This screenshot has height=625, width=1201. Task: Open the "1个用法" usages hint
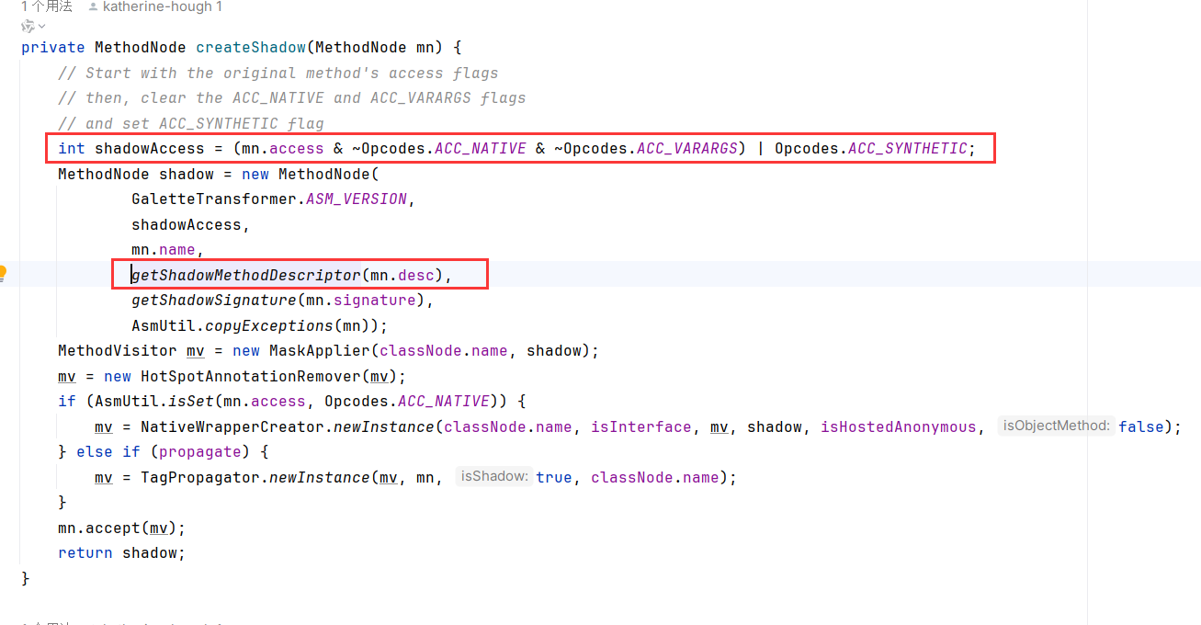click(x=46, y=6)
